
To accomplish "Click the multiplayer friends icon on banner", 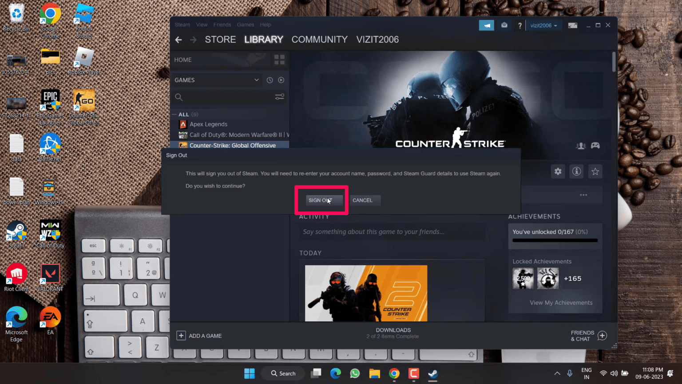I will coord(581,146).
